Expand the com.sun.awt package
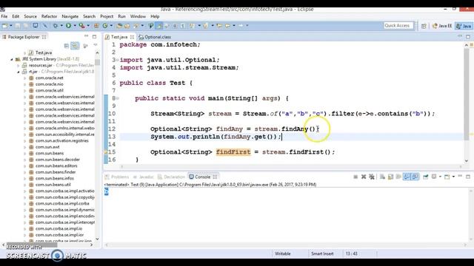 25,147
